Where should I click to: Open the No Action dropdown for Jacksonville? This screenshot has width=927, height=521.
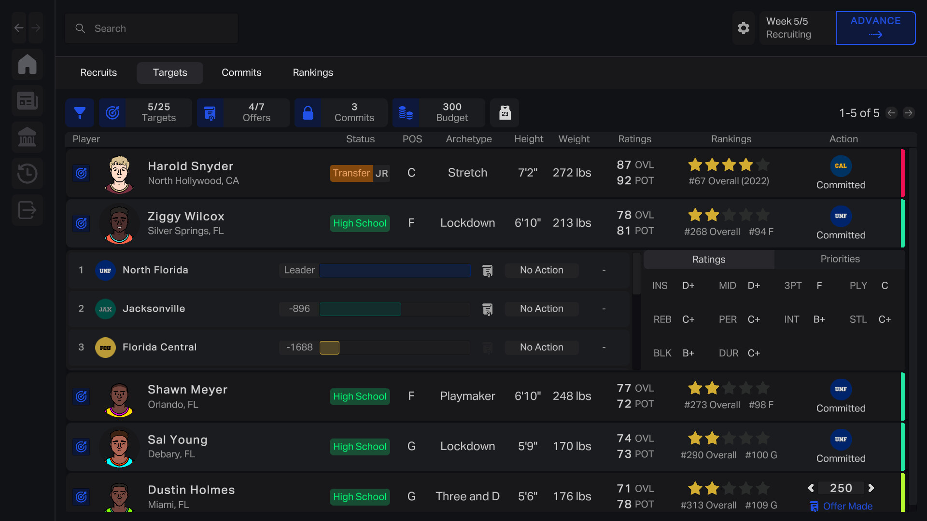pyautogui.click(x=541, y=309)
